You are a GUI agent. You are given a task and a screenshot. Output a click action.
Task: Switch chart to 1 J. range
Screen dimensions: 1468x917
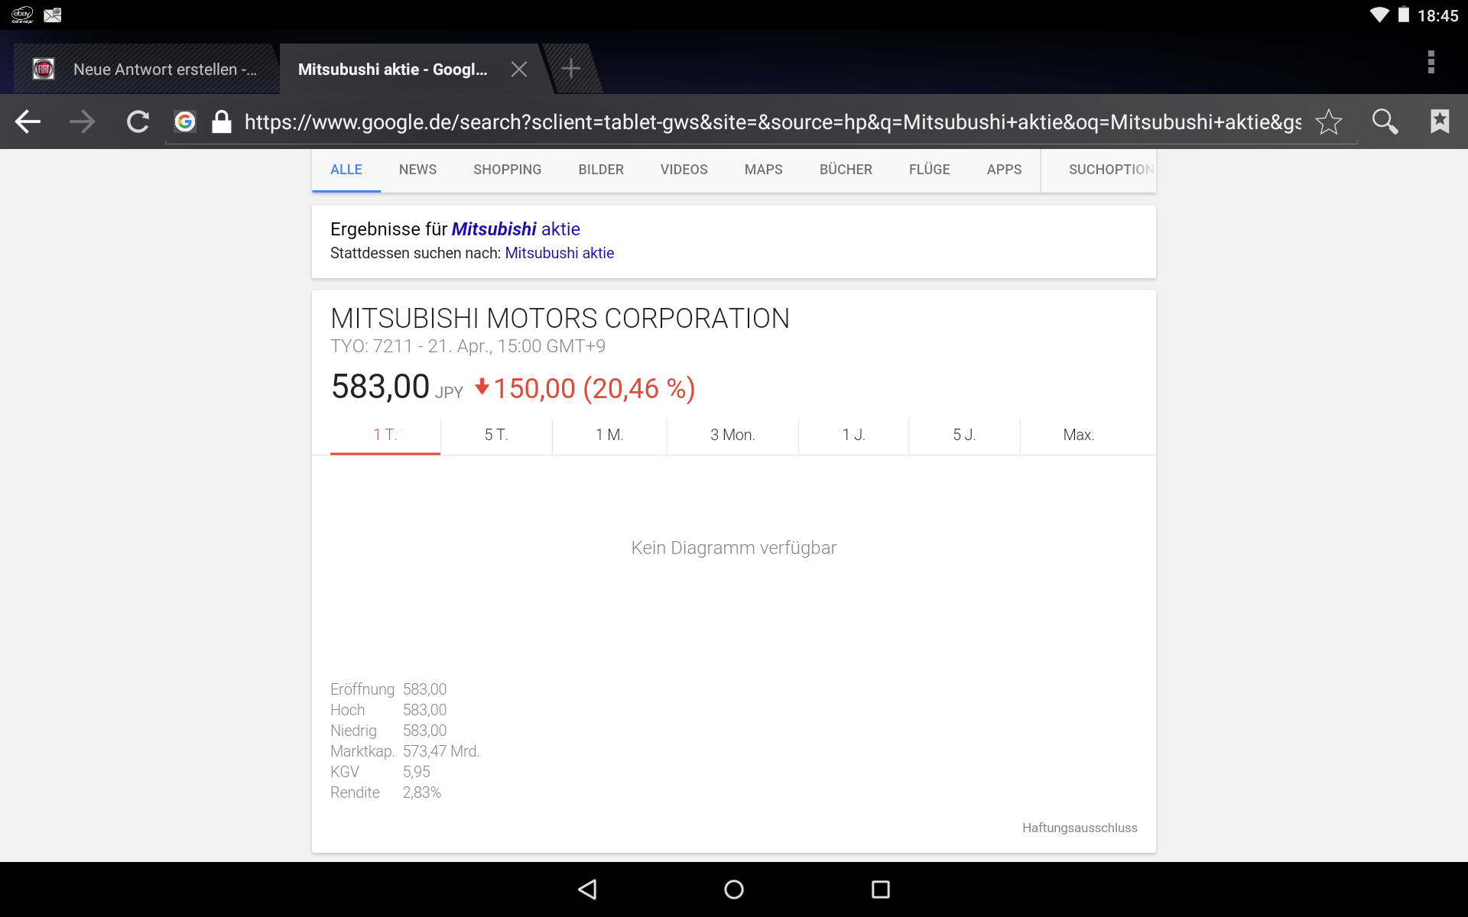[x=853, y=435]
